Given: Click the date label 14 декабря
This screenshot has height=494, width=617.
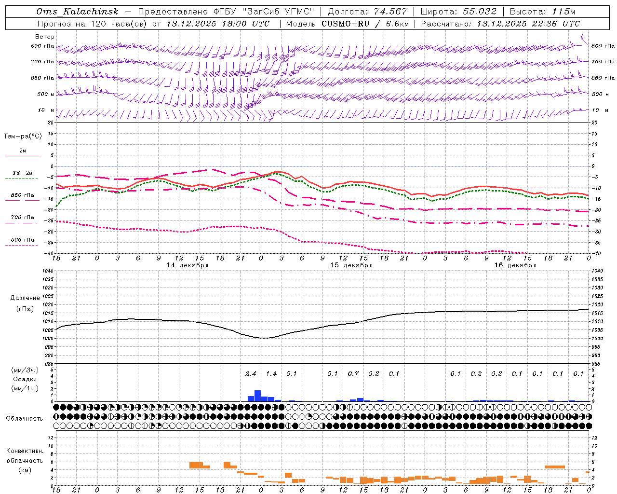Looking at the screenshot, I should [x=188, y=265].
